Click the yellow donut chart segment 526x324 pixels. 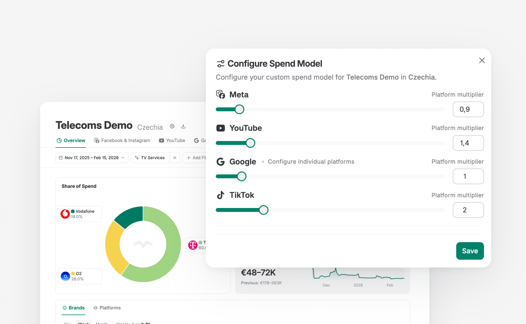(x=116, y=247)
